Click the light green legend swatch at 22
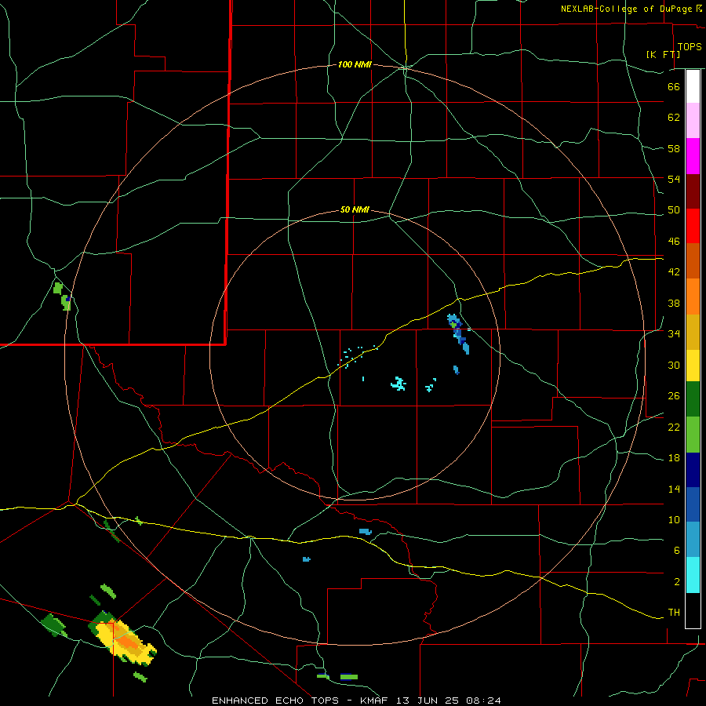This screenshot has width=706, height=706. point(693,435)
